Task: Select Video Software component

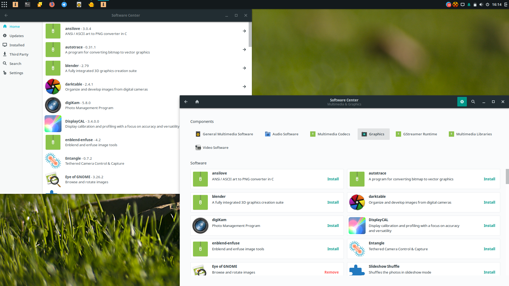Action: click(x=212, y=148)
